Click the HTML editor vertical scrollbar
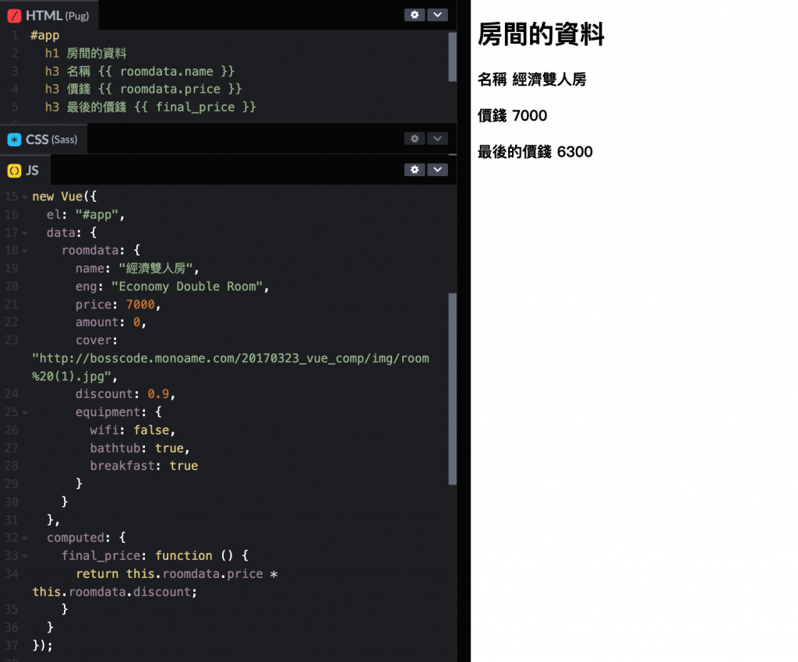798x662 pixels. pos(452,57)
